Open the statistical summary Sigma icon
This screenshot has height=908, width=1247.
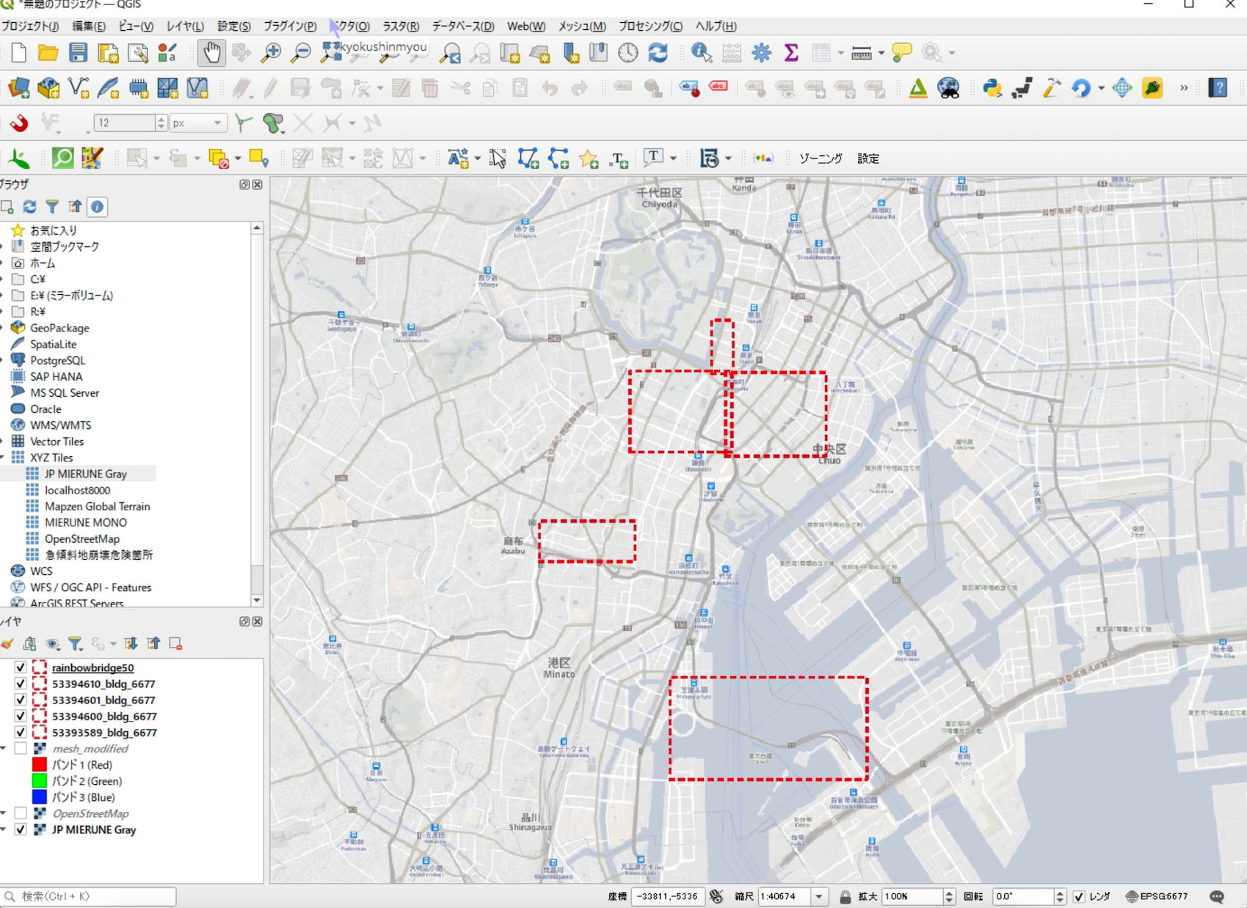pos(790,52)
